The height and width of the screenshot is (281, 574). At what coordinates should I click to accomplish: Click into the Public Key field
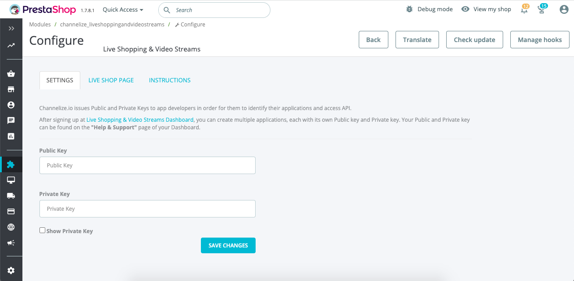click(148, 165)
